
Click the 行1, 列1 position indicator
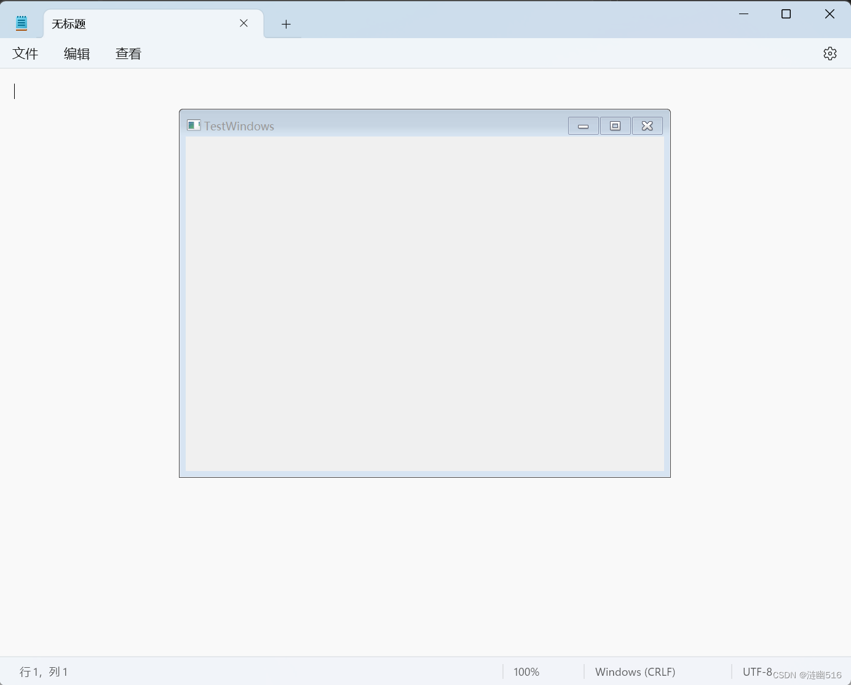43,671
